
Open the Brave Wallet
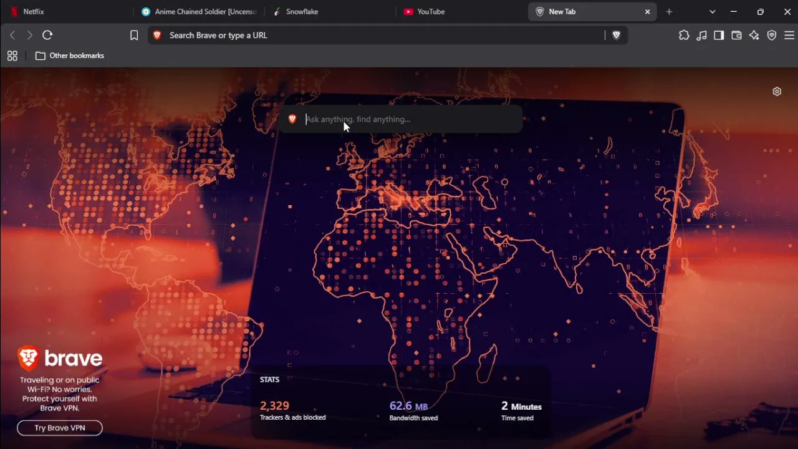pos(736,36)
